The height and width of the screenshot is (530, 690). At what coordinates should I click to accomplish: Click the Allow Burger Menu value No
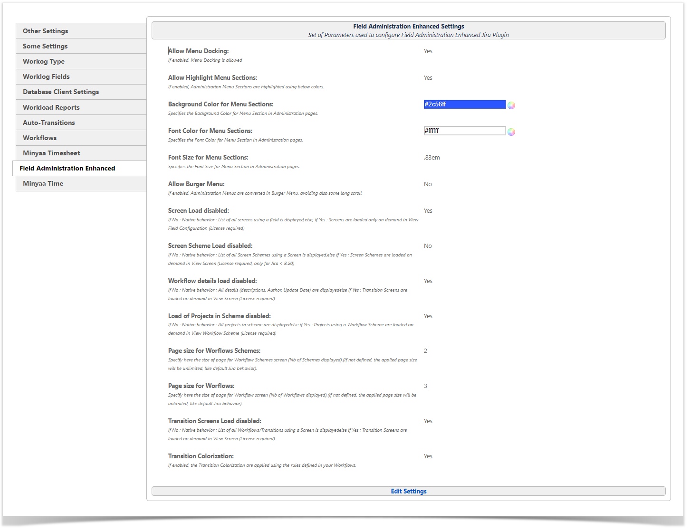pyautogui.click(x=428, y=184)
